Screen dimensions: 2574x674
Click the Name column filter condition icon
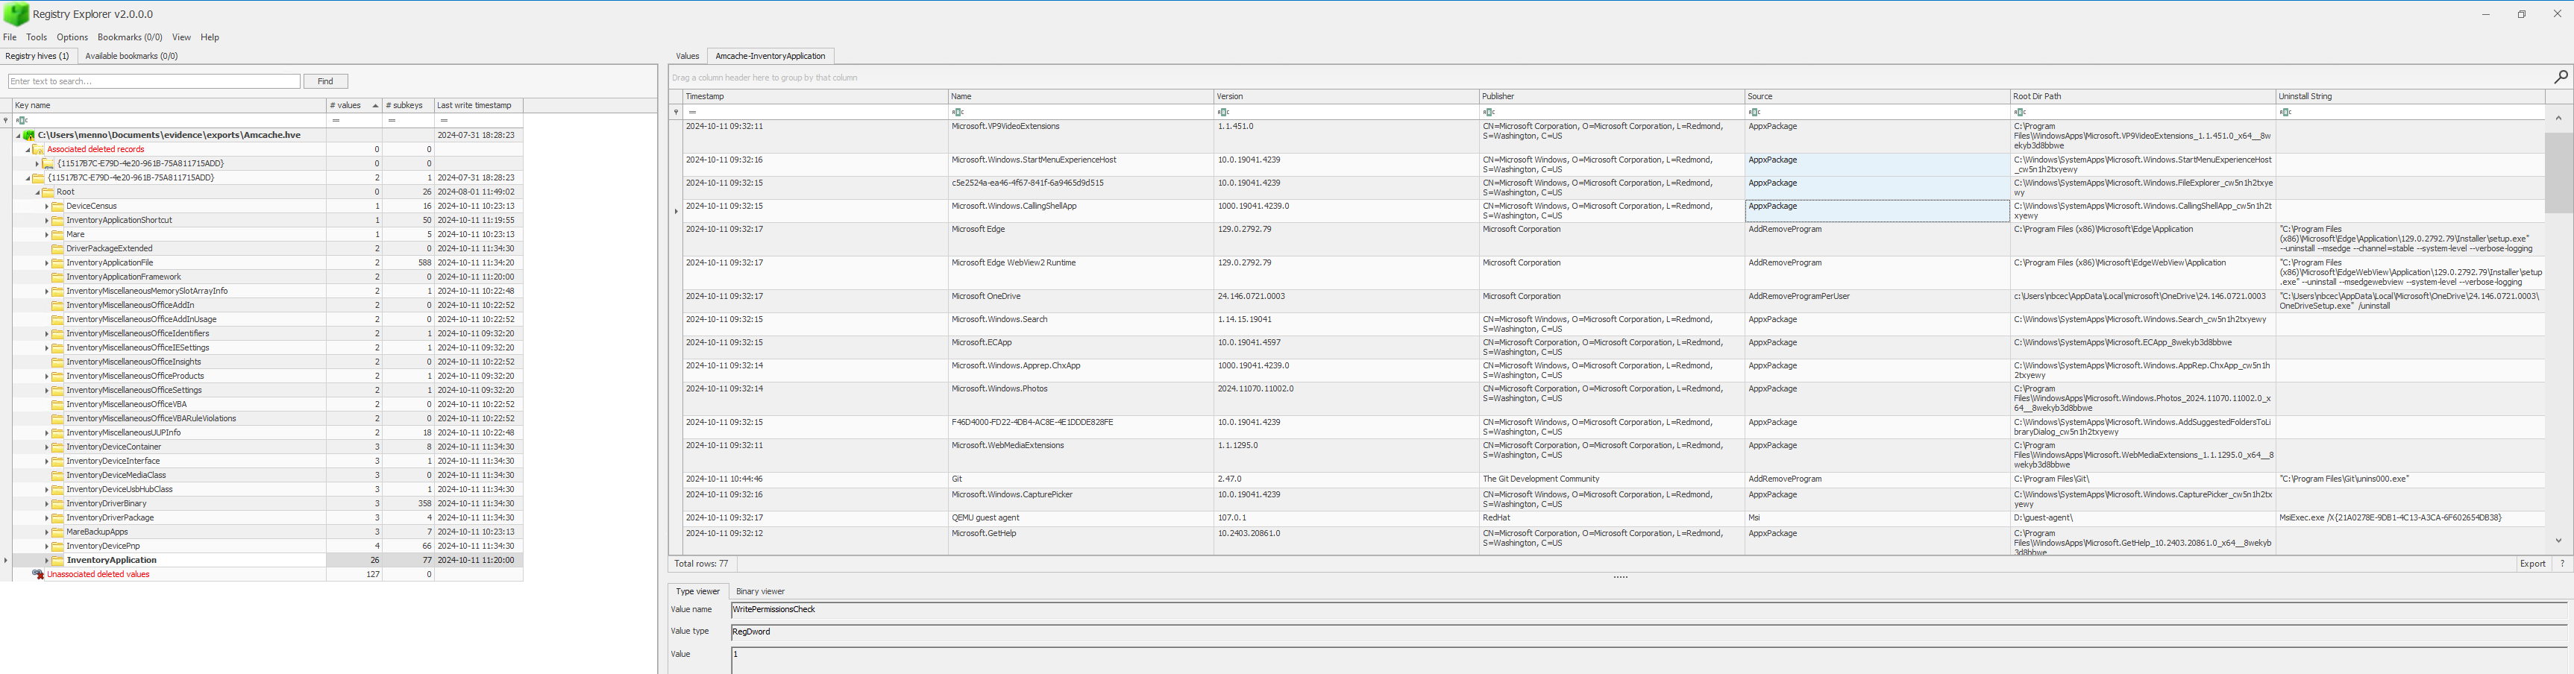coord(957,112)
